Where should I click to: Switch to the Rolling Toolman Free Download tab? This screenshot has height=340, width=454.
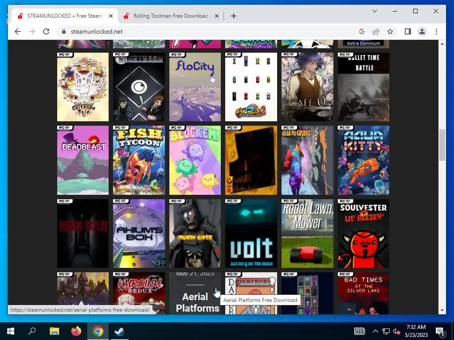click(x=170, y=16)
